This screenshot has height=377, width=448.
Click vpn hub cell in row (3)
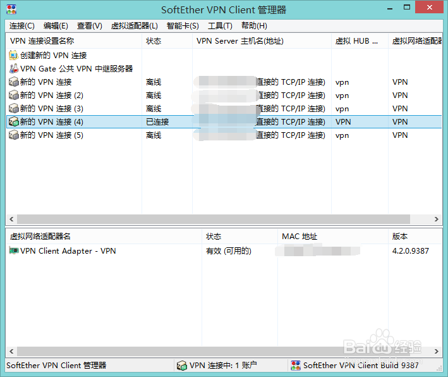[x=342, y=109]
